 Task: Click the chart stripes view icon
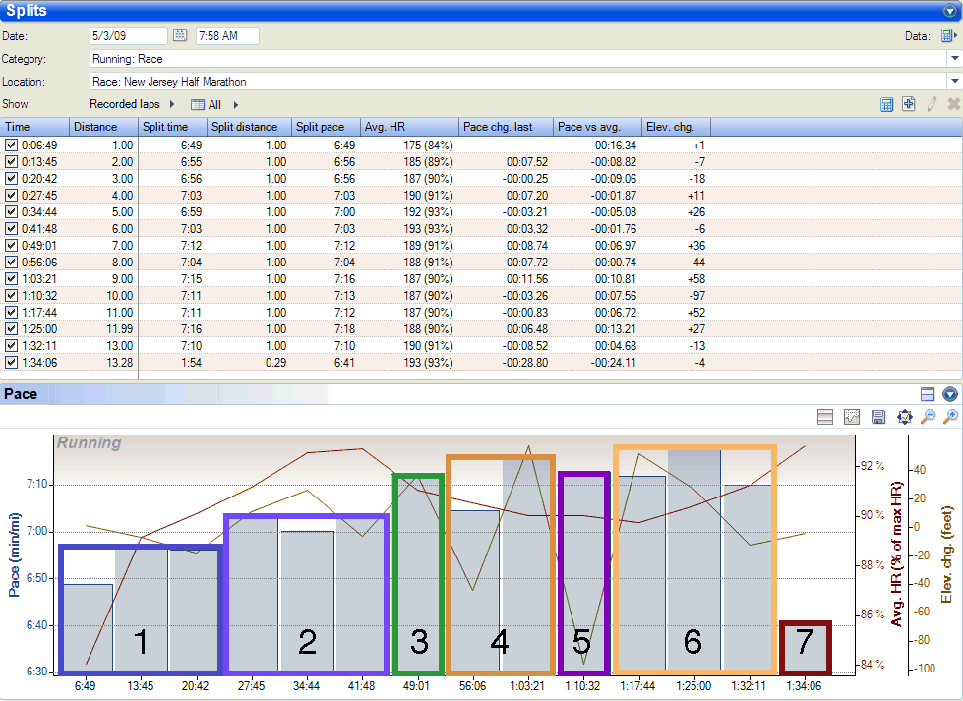click(827, 418)
